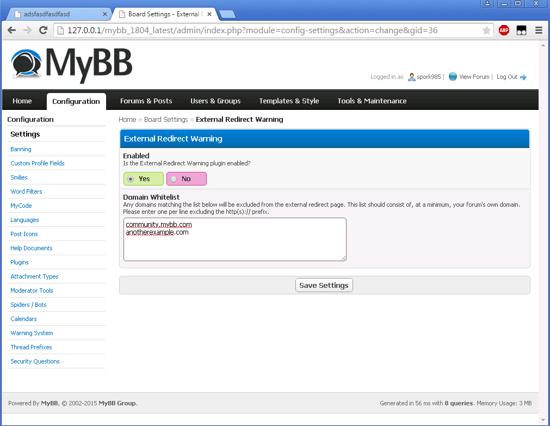Open the Home admin tab
Viewport: 550px width, 426px height.
[22, 101]
